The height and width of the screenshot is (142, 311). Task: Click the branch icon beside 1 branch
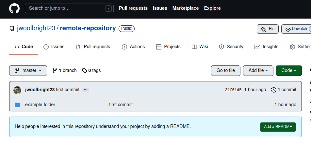click(x=55, y=71)
